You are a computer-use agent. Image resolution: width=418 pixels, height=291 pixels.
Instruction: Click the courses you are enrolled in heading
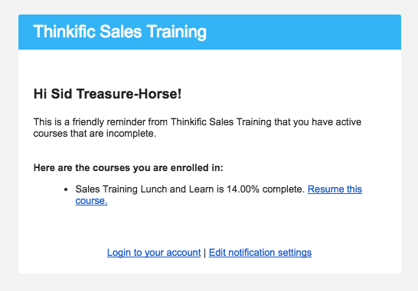(x=128, y=168)
